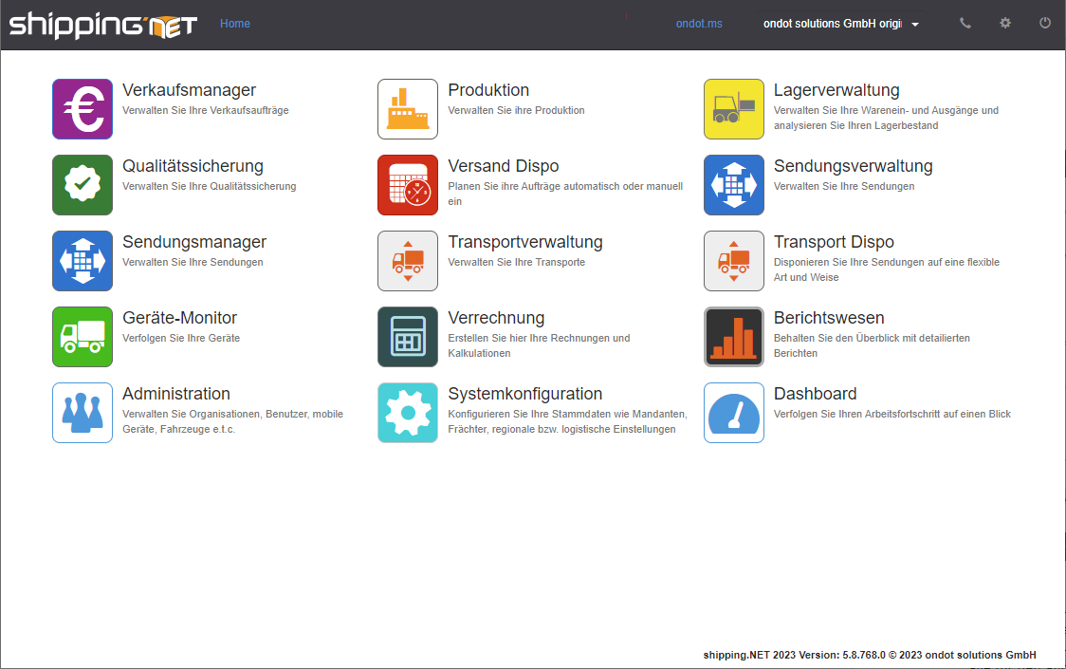Open the Verkaufsmanager euro icon
This screenshot has width=1066, height=669.
click(83, 109)
